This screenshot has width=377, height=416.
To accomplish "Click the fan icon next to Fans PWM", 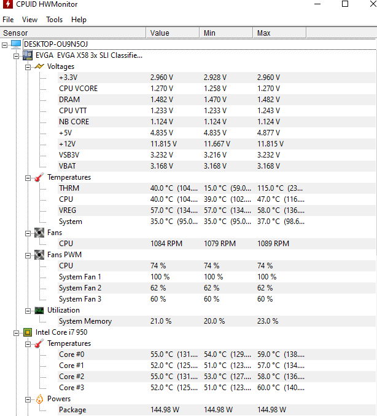I will coord(39,255).
